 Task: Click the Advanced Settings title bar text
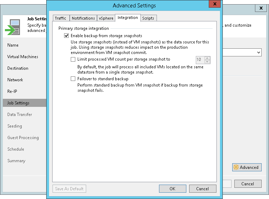tap(134, 6)
